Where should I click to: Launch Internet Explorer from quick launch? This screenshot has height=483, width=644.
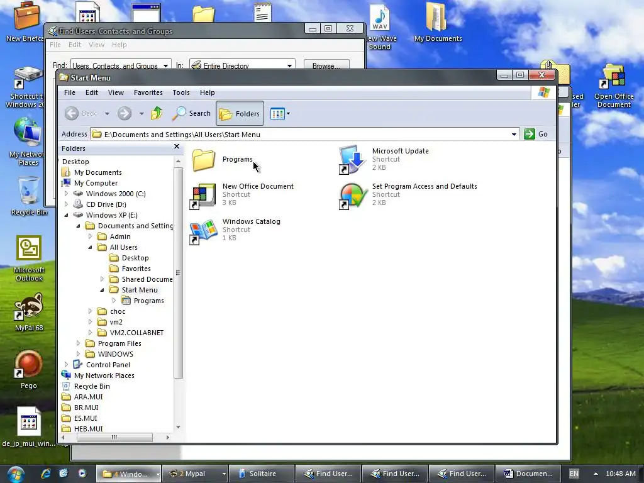click(x=46, y=474)
